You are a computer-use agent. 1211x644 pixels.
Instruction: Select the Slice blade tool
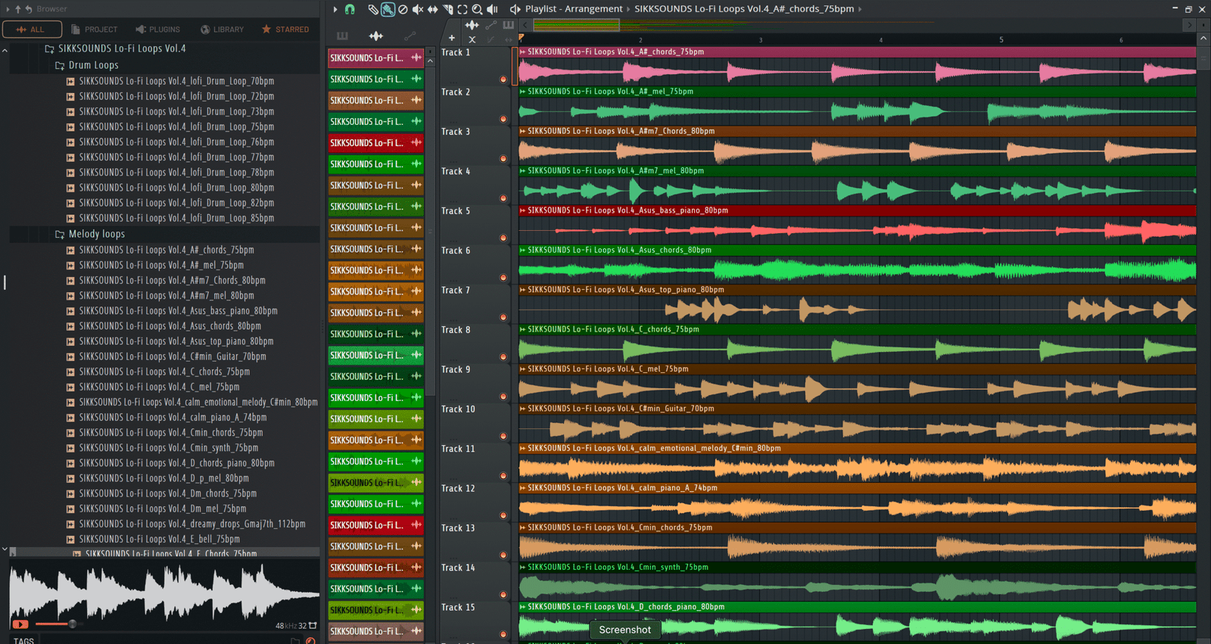447,9
